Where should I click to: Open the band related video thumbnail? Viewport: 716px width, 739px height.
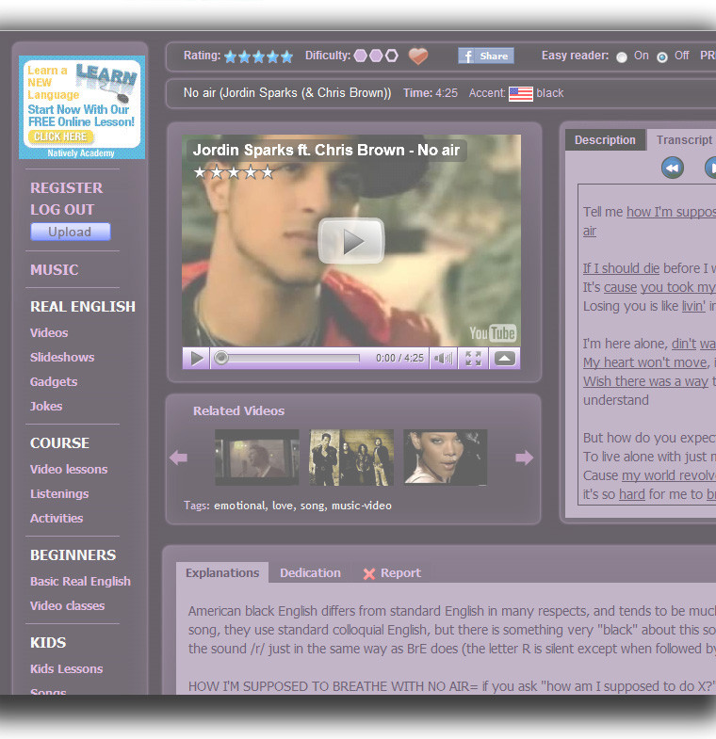tap(351, 458)
